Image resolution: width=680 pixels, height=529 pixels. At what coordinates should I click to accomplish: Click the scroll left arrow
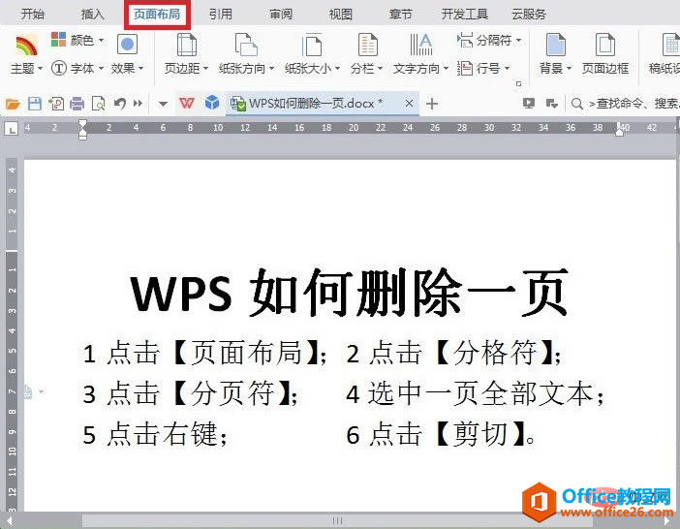point(8,520)
